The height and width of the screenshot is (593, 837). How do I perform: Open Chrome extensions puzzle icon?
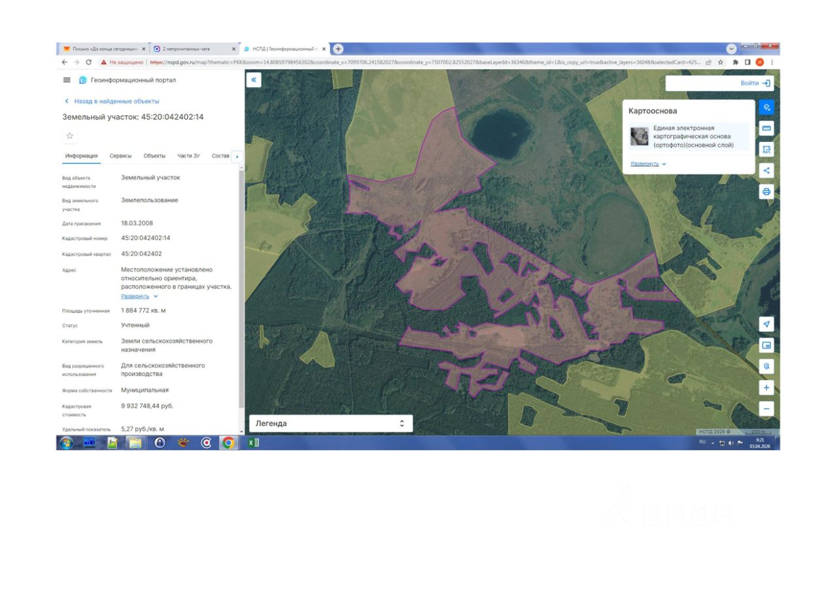click(736, 62)
